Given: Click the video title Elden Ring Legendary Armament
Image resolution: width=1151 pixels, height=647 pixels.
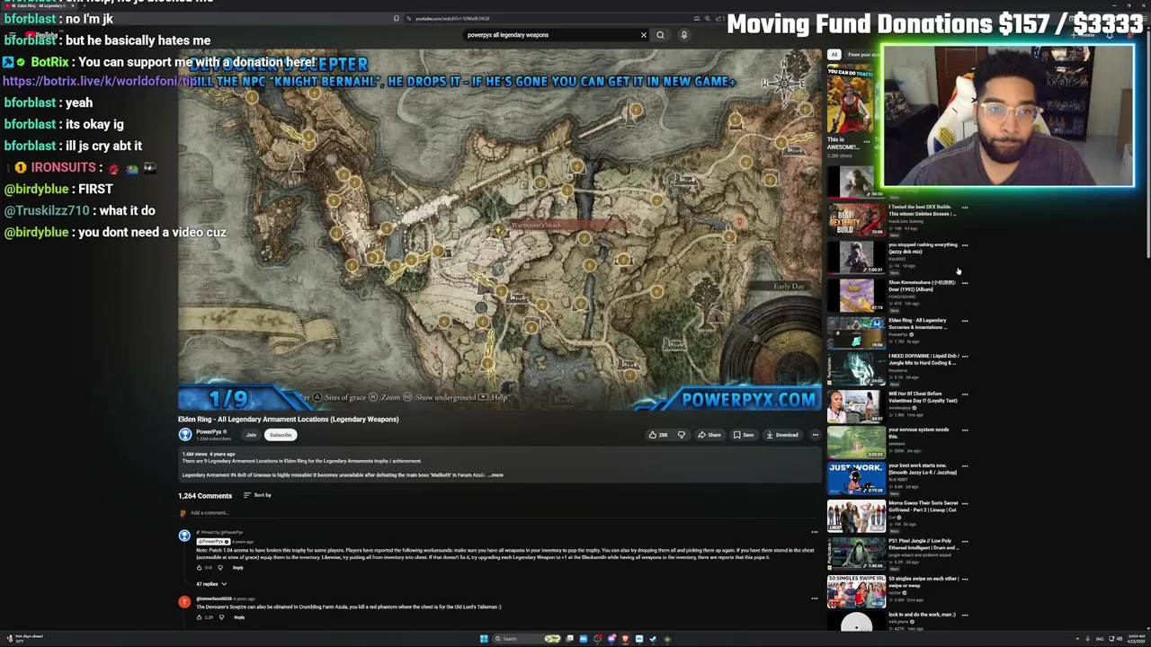Looking at the screenshot, I should pos(288,419).
